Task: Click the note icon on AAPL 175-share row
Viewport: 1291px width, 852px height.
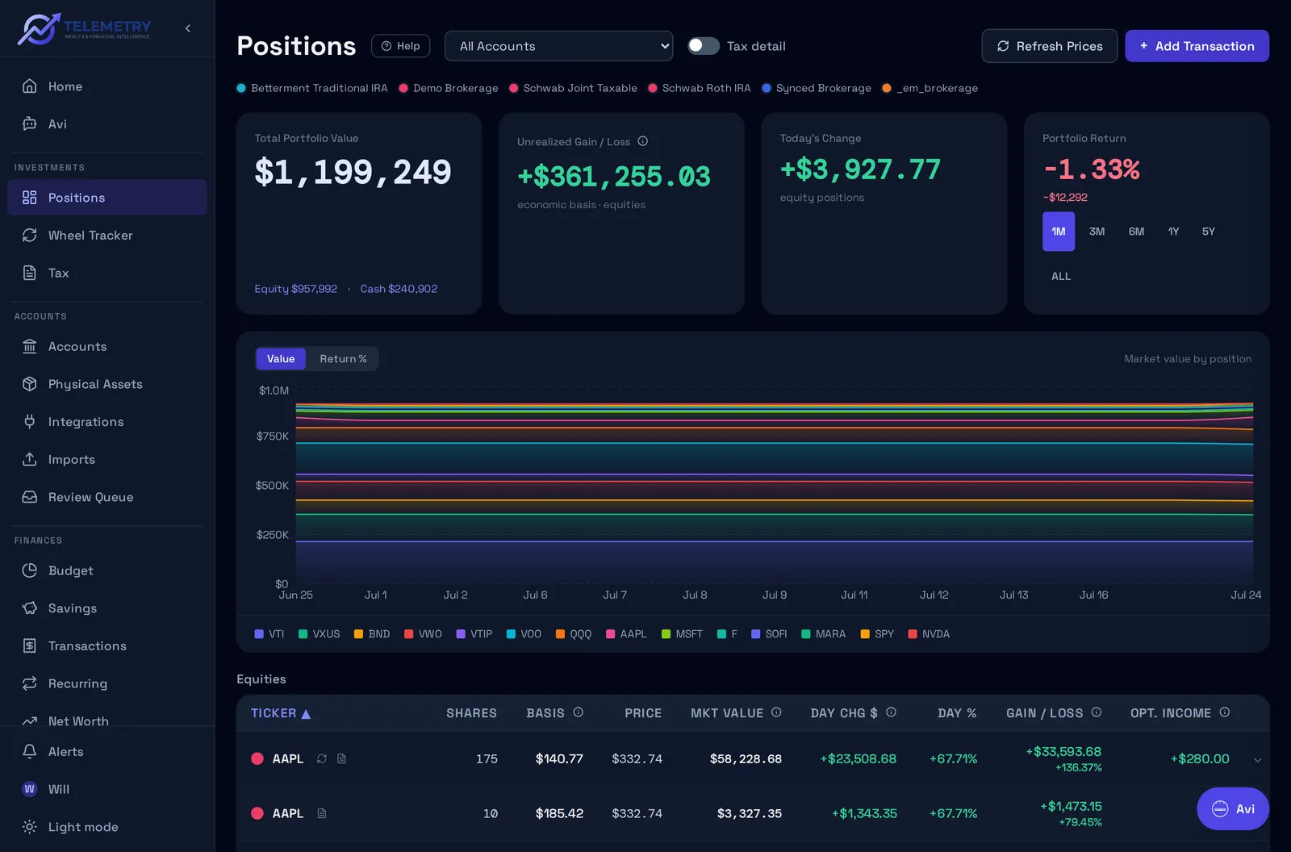Action: (x=341, y=758)
